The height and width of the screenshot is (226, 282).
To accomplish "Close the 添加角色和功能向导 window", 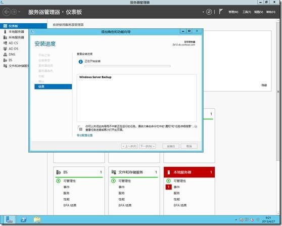I will click(197, 31).
